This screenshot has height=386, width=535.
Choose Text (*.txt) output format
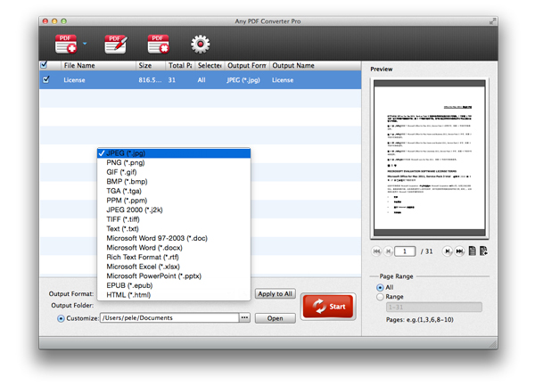[x=174, y=229]
